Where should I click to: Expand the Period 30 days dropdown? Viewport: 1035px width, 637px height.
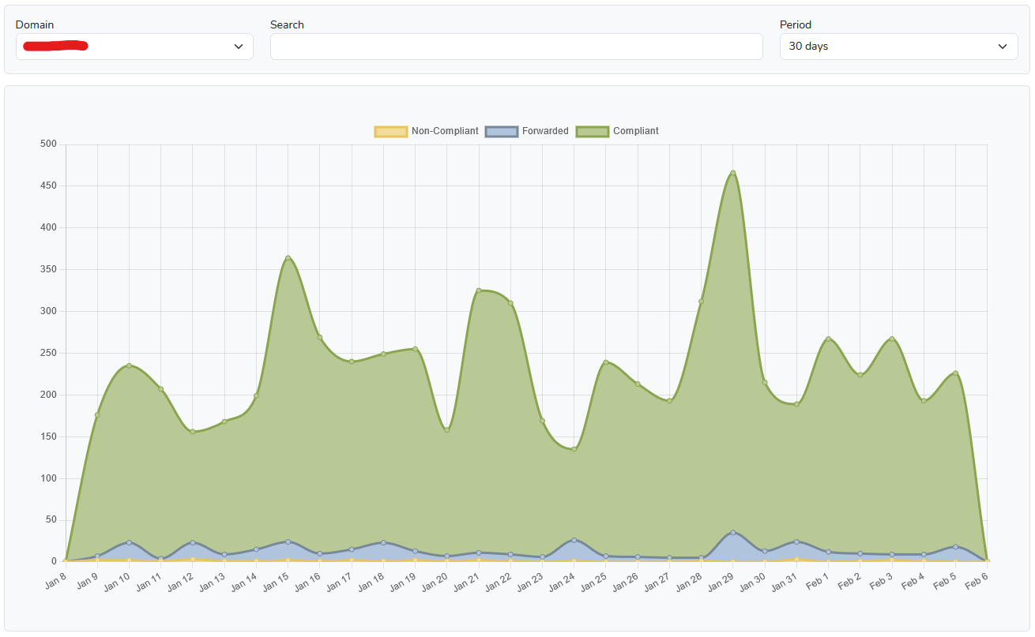tap(898, 47)
